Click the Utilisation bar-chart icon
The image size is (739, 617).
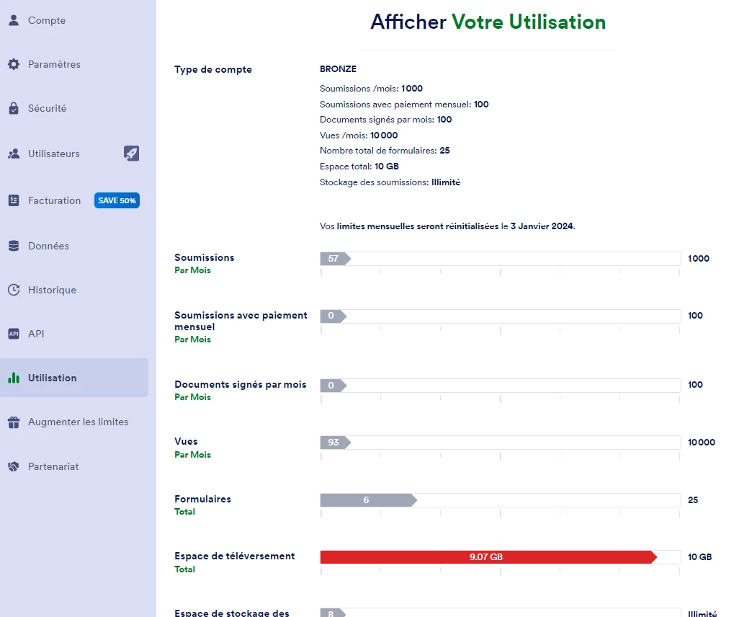(14, 378)
